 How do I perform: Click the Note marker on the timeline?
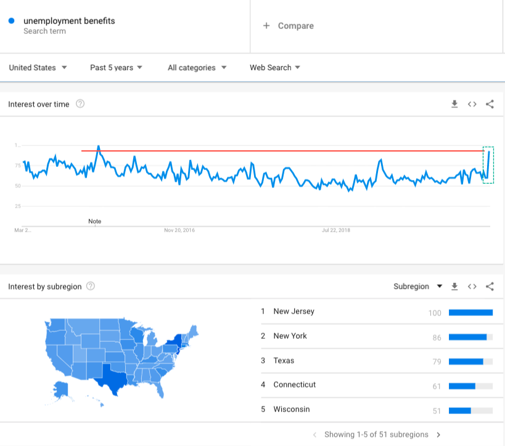click(x=94, y=221)
